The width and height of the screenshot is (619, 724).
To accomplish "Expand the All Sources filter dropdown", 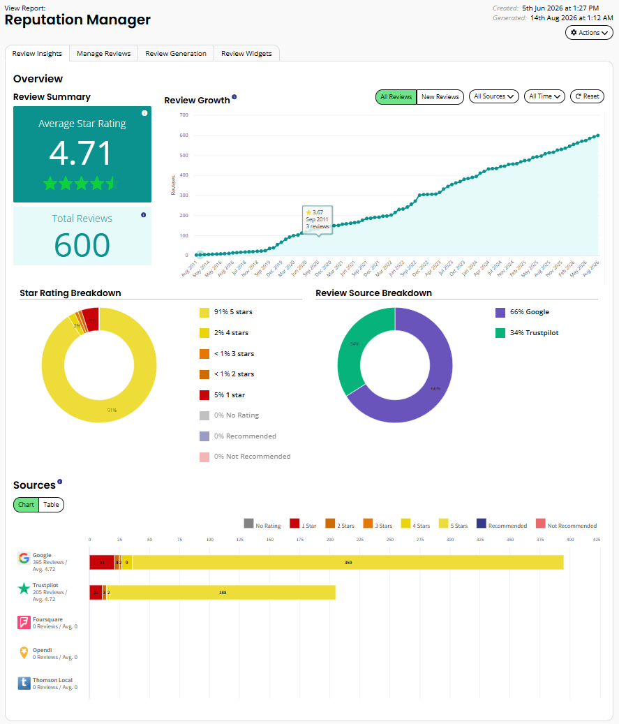I will (x=494, y=96).
